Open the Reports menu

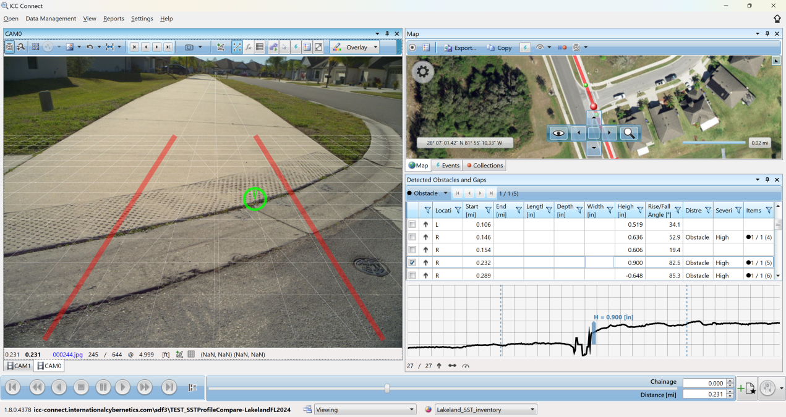(x=114, y=19)
